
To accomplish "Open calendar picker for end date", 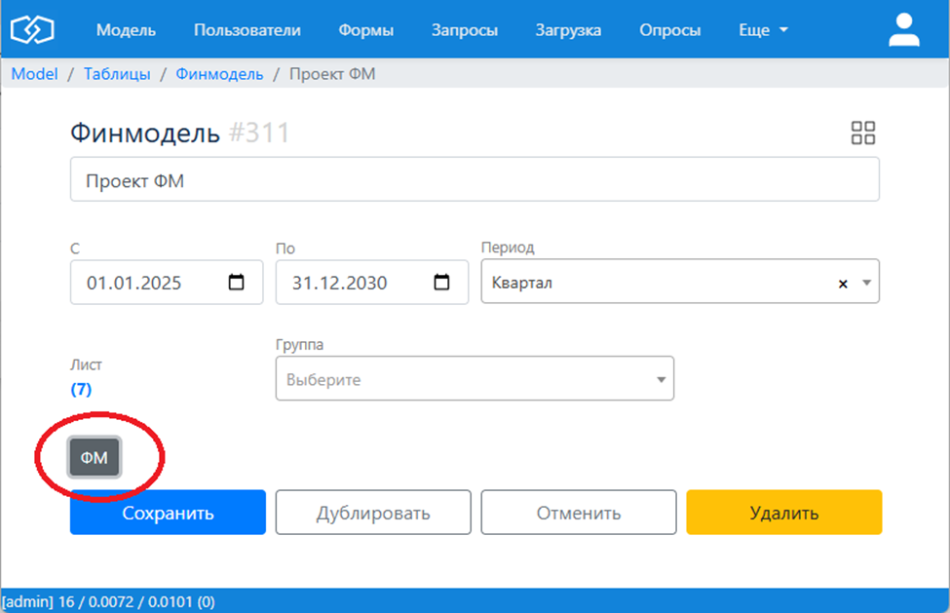I will pos(441,284).
